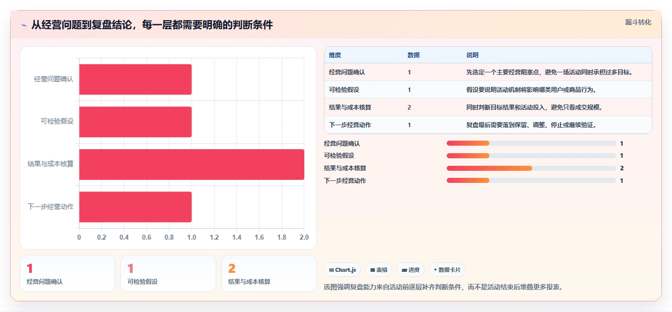Image resolution: width=672 pixels, height=312 pixels.
Task: Click the description starting 假设要说明活动机制
Action: 532,90
